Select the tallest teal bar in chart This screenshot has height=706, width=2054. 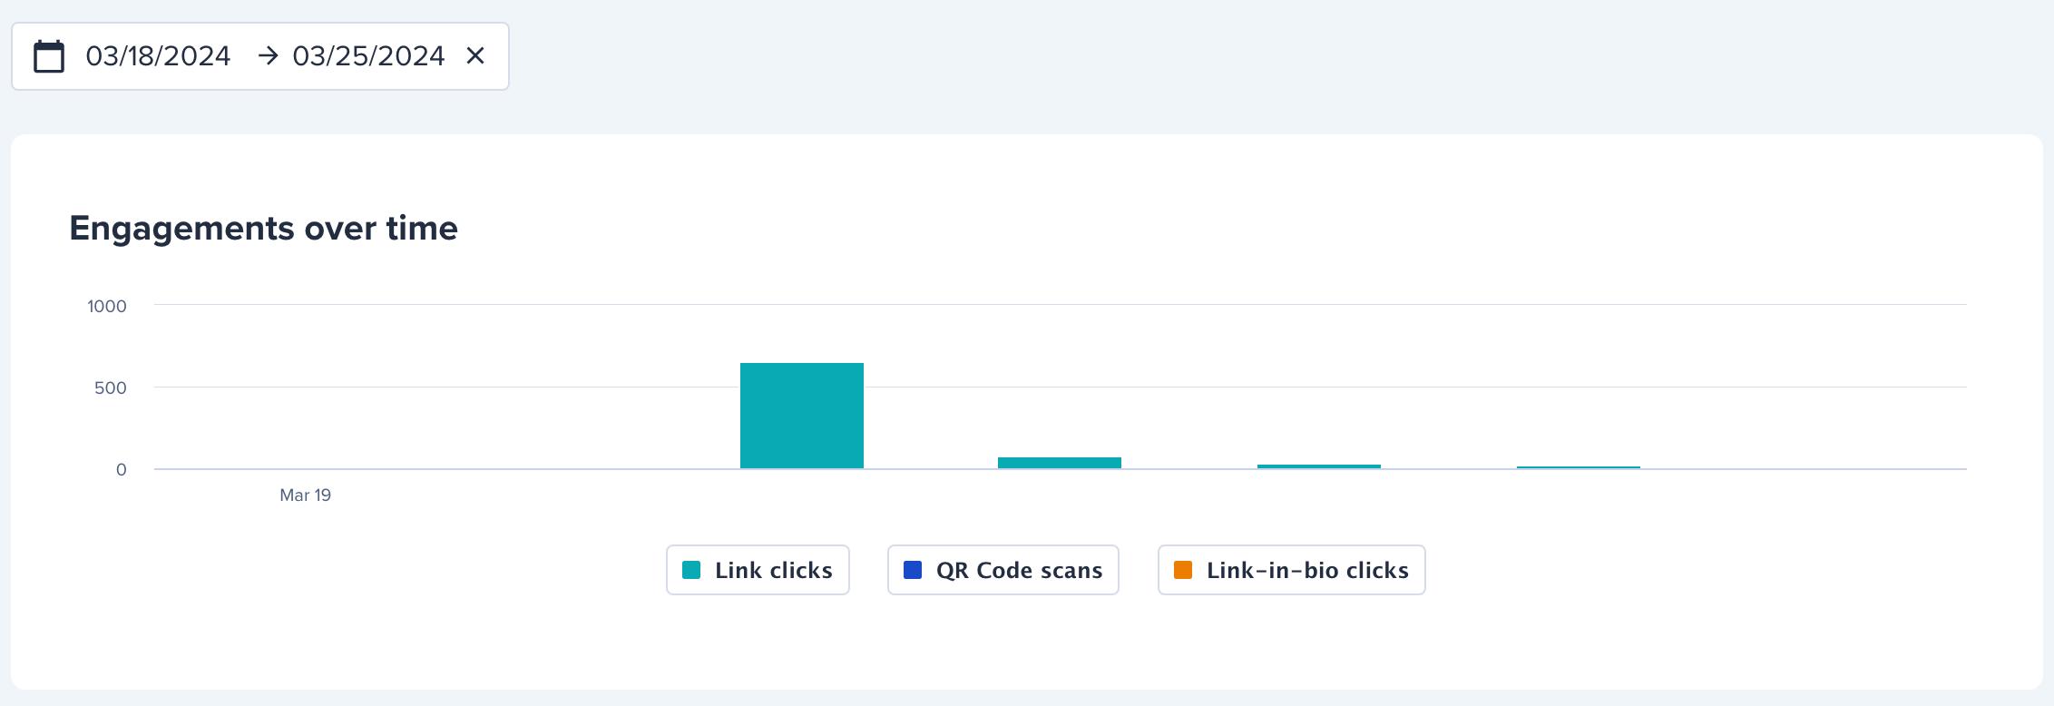tap(802, 416)
